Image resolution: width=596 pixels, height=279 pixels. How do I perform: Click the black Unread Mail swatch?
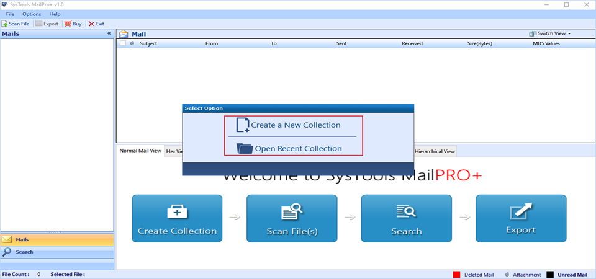550,275
